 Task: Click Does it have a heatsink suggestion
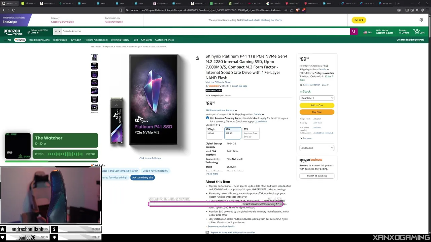(155, 171)
